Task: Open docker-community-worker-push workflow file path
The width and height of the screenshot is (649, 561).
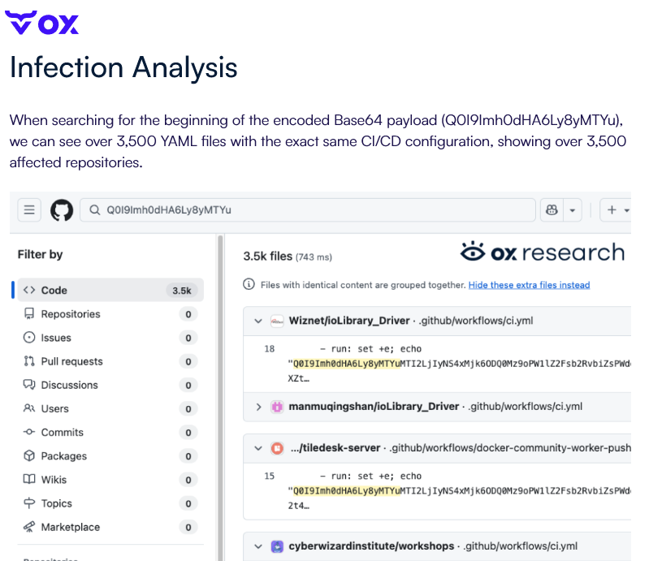Action: tap(510, 447)
